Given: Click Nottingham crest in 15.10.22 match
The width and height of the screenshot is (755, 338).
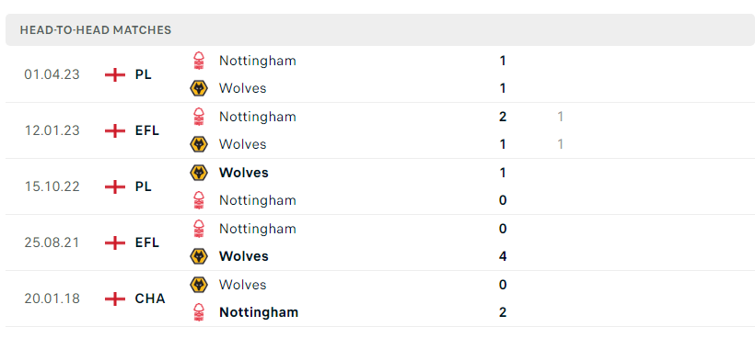Looking at the screenshot, I should click(199, 200).
